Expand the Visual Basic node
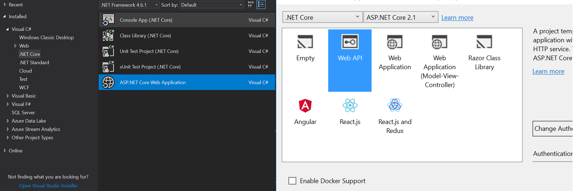The height and width of the screenshot is (191, 574). [x=8, y=96]
